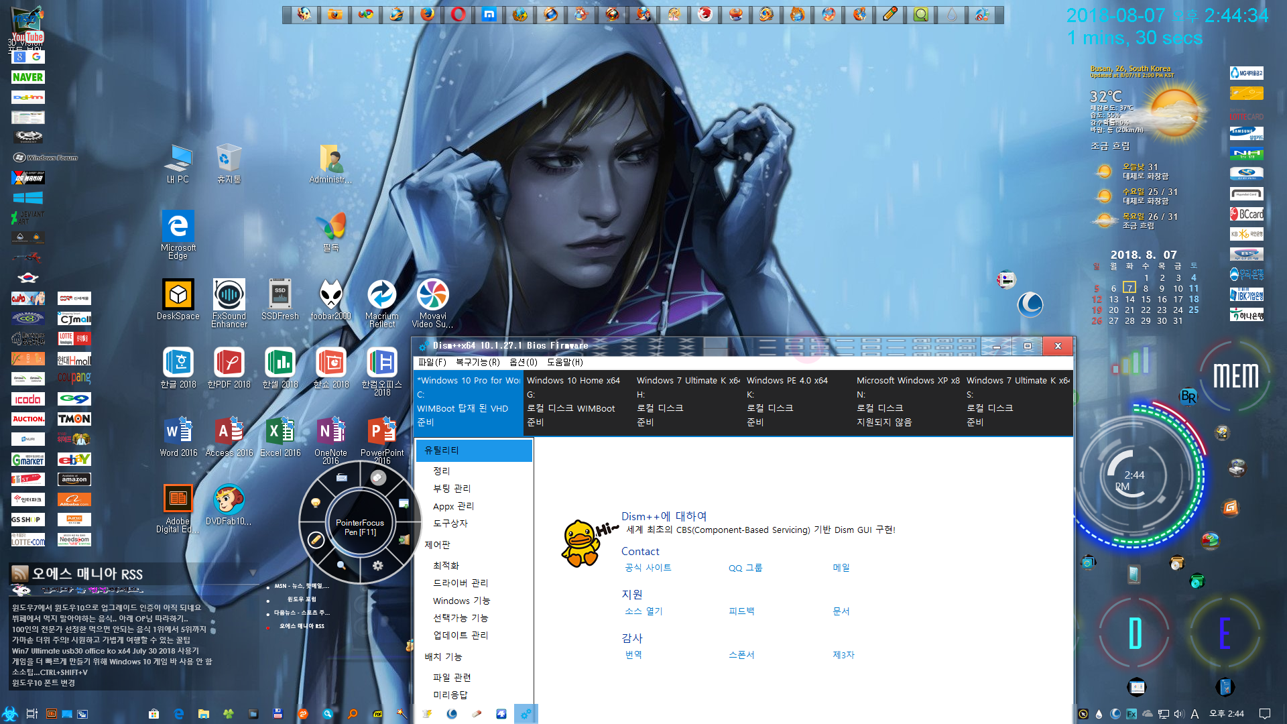Open DVDFab10 desktop icon

(x=229, y=505)
